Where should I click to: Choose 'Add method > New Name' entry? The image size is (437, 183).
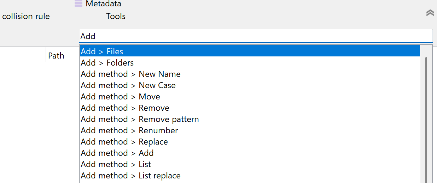[130, 74]
